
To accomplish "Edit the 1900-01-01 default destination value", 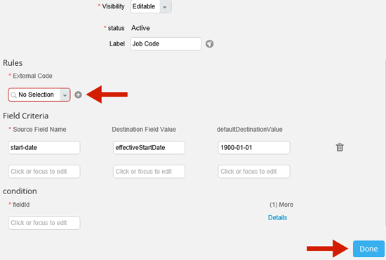I will [254, 147].
